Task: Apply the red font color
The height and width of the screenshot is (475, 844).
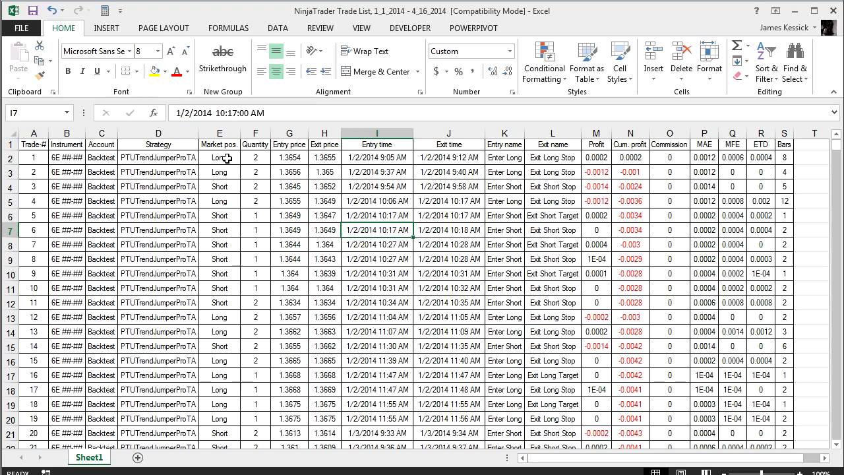Action: pyautogui.click(x=176, y=71)
